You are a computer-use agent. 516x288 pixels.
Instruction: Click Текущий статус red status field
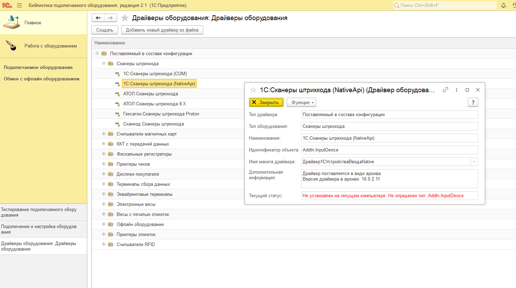coord(390,195)
